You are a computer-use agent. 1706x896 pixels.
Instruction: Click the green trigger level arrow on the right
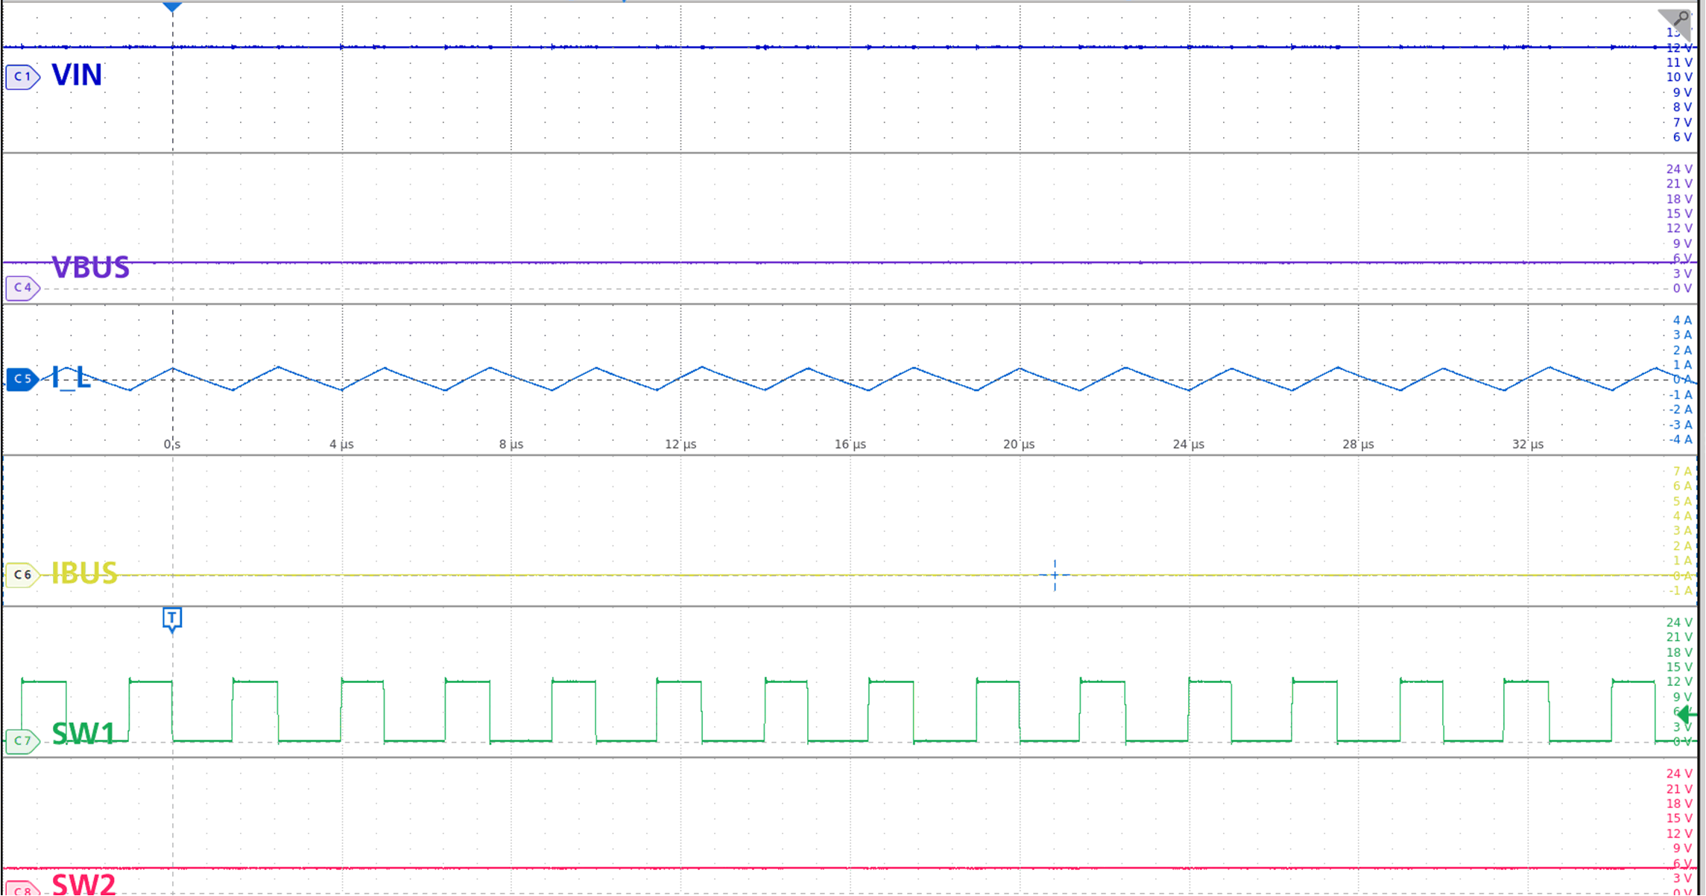tap(1684, 713)
